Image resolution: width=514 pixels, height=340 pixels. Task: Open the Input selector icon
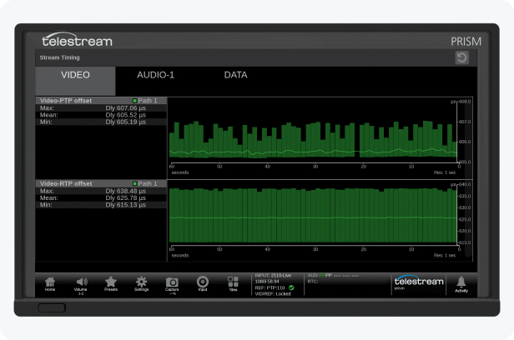pyautogui.click(x=203, y=283)
